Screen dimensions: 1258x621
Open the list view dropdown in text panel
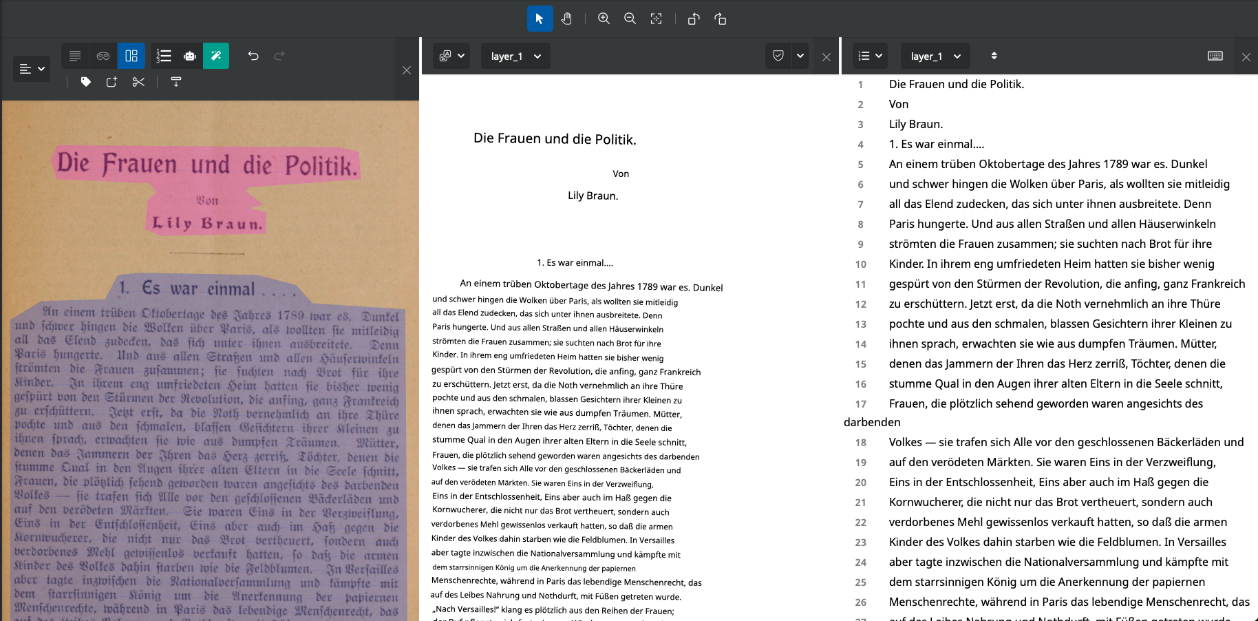tap(870, 56)
